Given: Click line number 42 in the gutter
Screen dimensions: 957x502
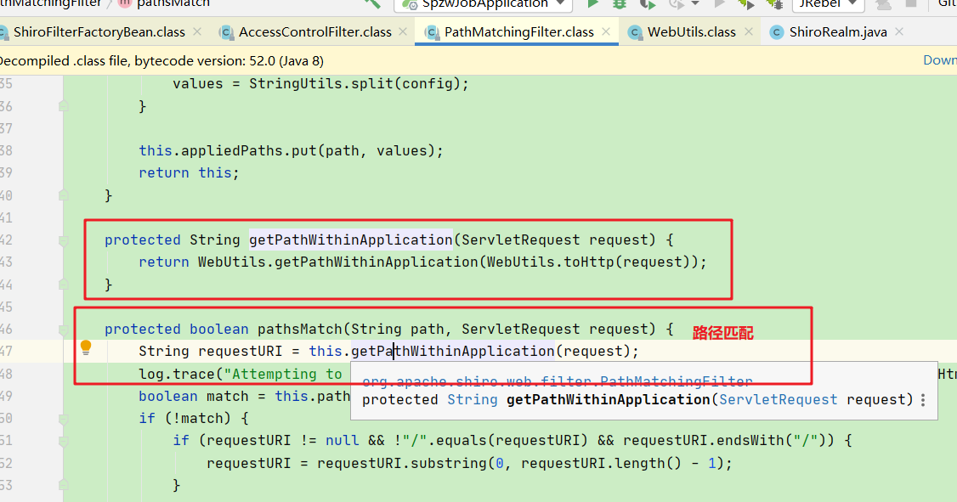Looking at the screenshot, I should pyautogui.click(x=6, y=240).
